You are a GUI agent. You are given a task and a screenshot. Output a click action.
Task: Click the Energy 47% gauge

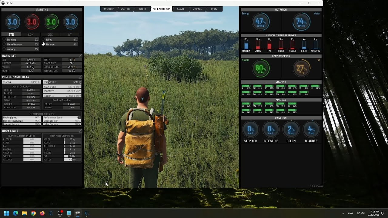pyautogui.click(x=261, y=22)
